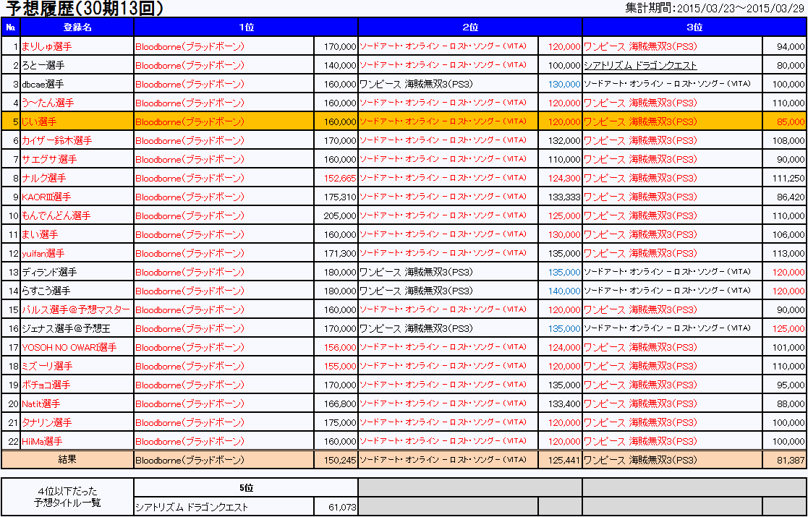Select the name dbcae選手
The image size is (808, 517).
(x=43, y=84)
